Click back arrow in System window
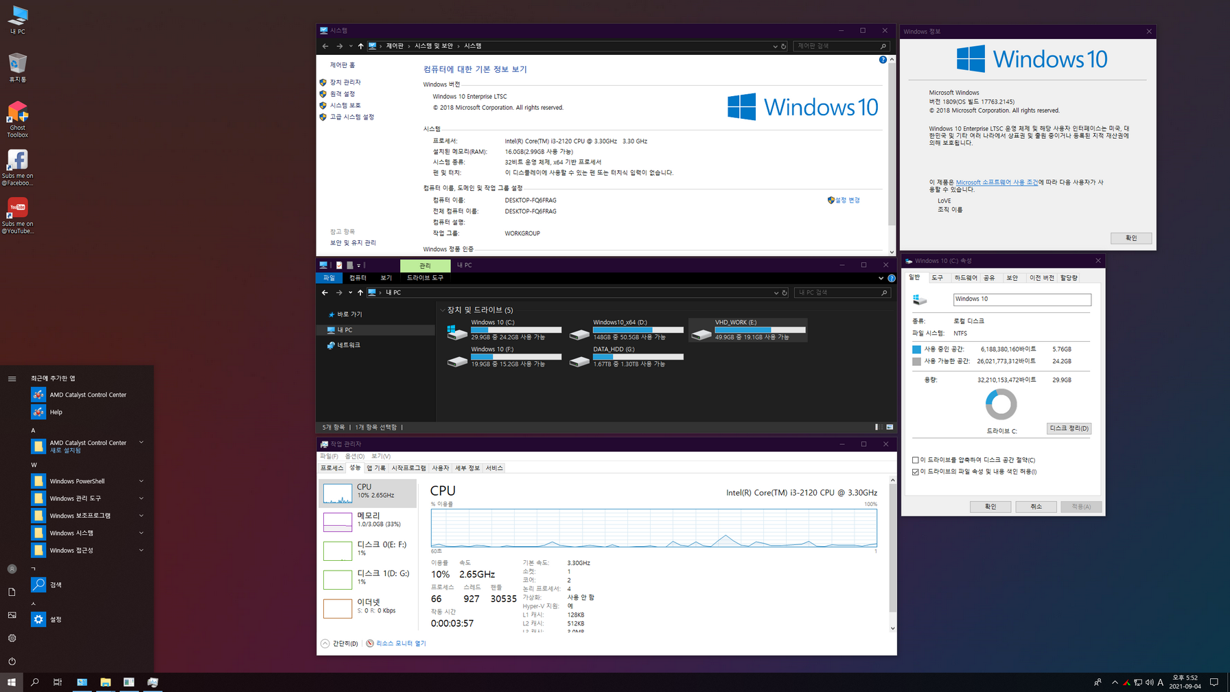1230x692 pixels. click(x=325, y=46)
